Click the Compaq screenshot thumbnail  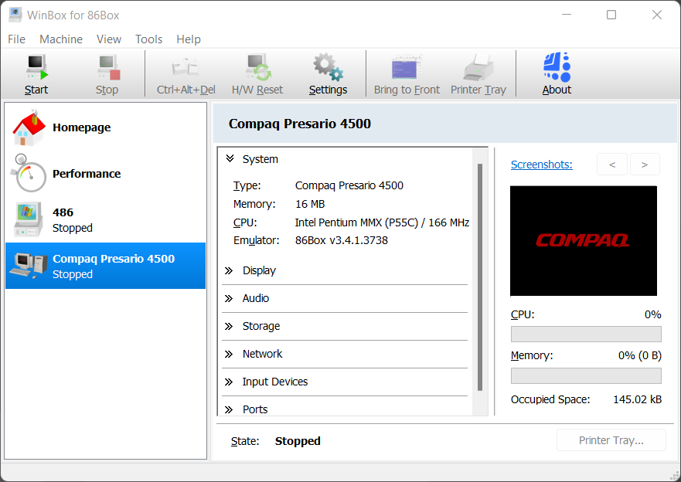pos(584,240)
